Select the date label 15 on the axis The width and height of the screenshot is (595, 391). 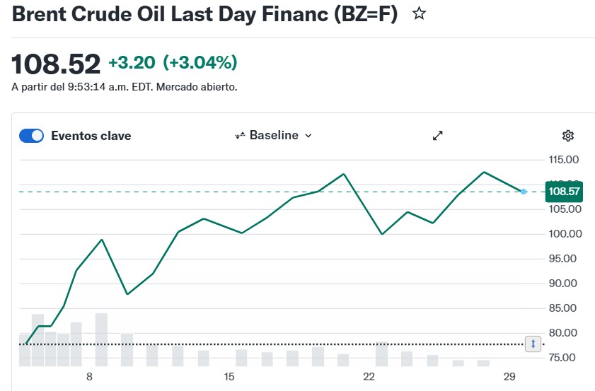coord(229,376)
